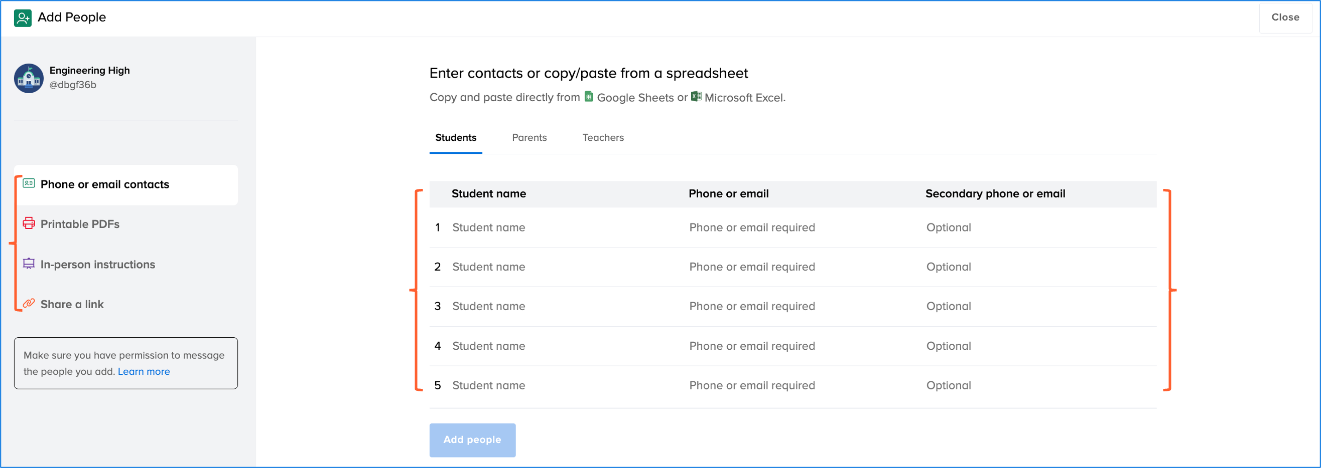The width and height of the screenshot is (1321, 468).
Task: Click the printer icon for Printable PDFs
Action: 29,223
